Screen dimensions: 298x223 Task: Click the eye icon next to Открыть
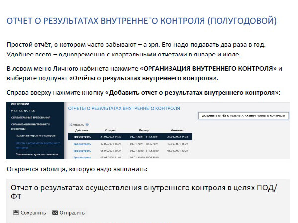pyautogui.click(x=87, y=125)
